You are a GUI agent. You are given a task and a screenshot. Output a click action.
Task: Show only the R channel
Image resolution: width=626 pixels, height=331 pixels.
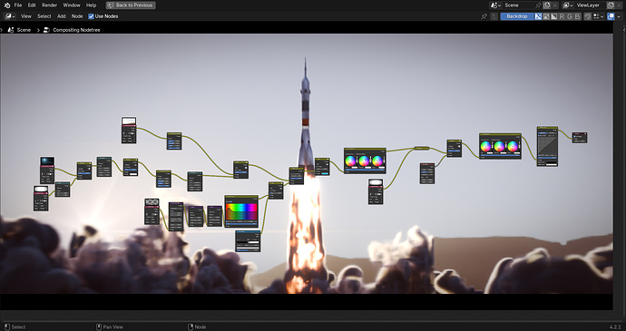562,16
